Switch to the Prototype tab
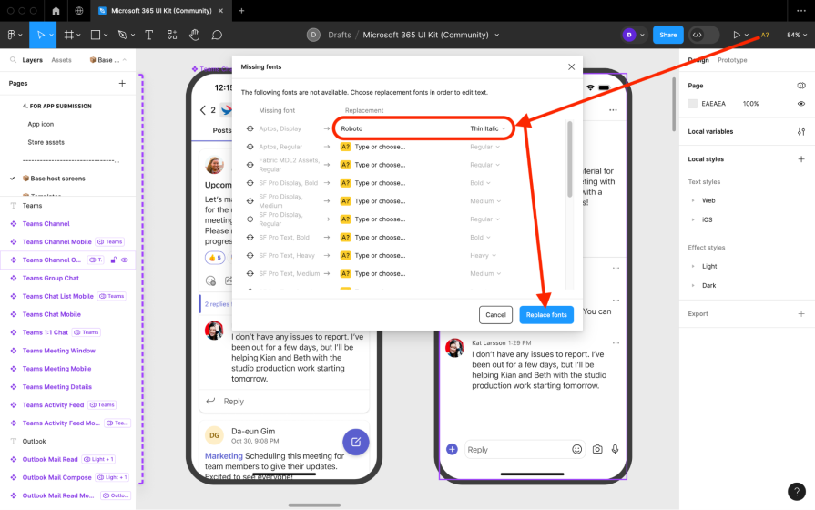Screen dimensions: 815x510 pyautogui.click(x=732, y=60)
